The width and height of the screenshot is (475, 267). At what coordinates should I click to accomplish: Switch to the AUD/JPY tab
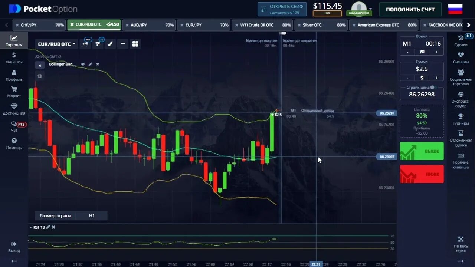[x=149, y=25]
